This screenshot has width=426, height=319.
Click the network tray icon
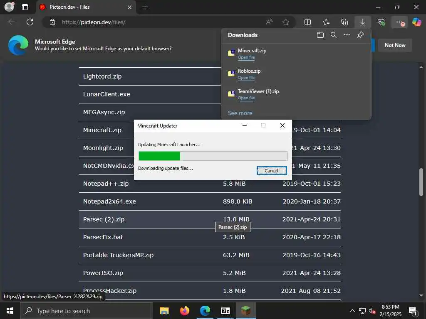coord(362,311)
